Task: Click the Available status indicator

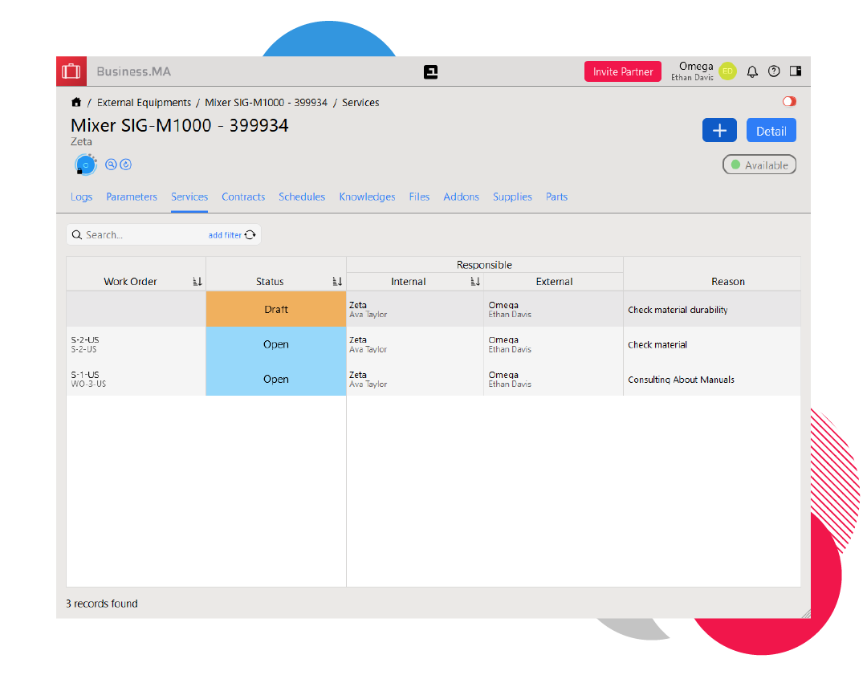Action: point(759,165)
